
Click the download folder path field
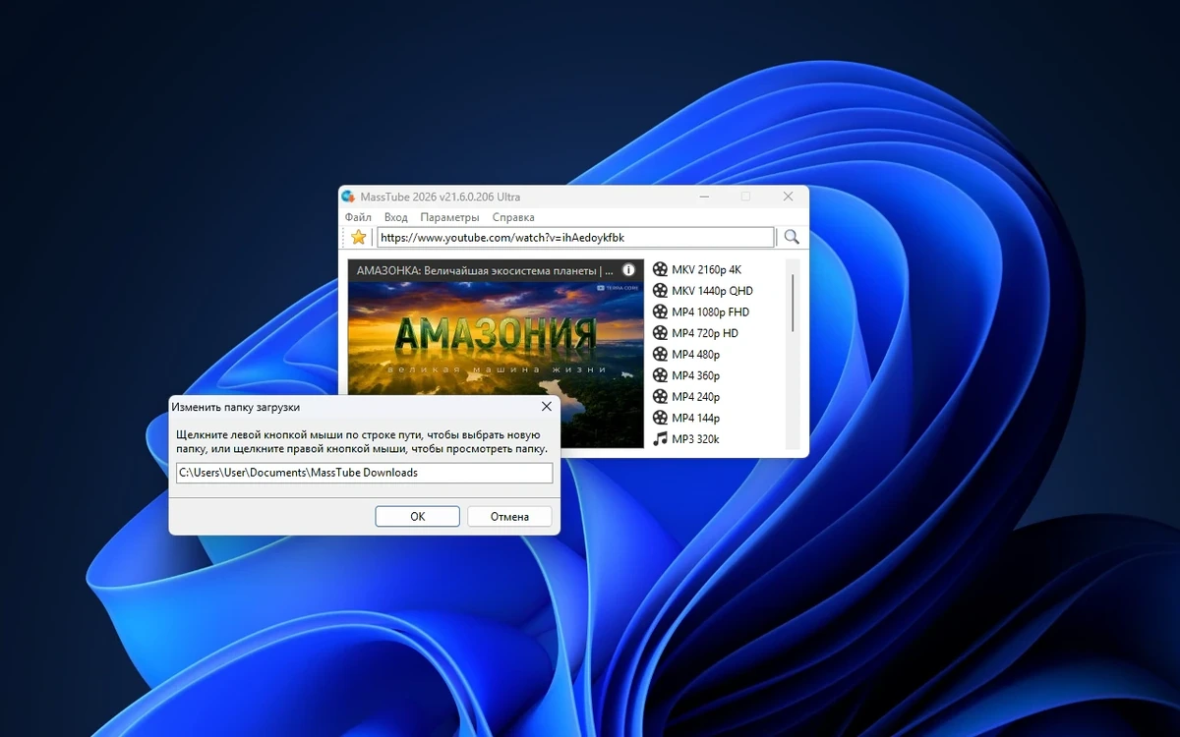point(365,473)
